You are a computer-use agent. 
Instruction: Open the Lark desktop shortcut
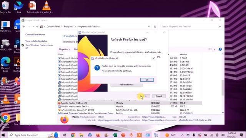tap(19, 7)
